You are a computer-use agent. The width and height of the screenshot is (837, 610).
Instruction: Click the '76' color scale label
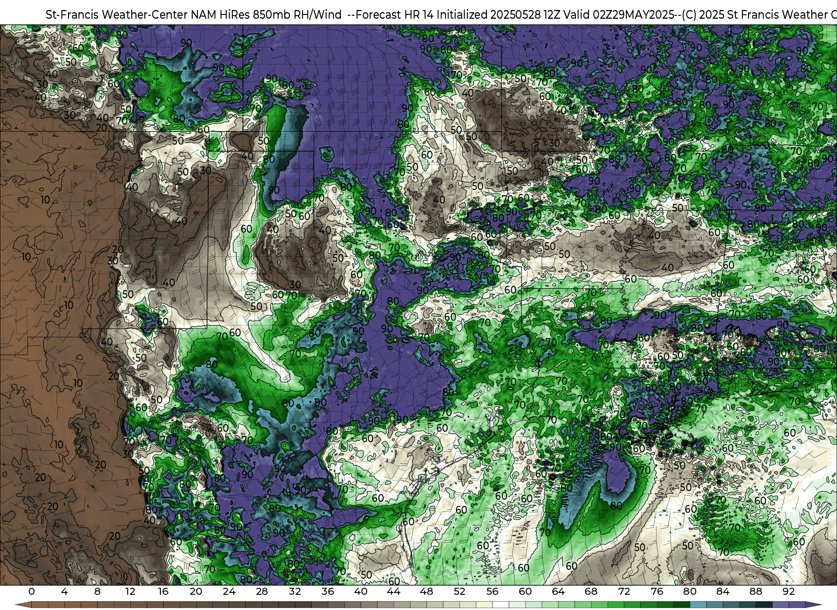tap(657, 592)
